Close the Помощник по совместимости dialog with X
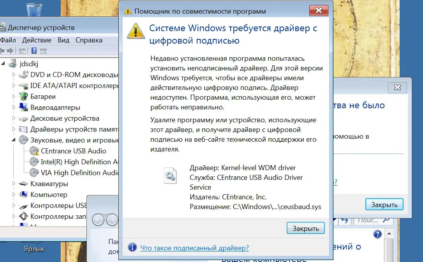Viewport: 423px width, 262px height. pyautogui.click(x=319, y=11)
